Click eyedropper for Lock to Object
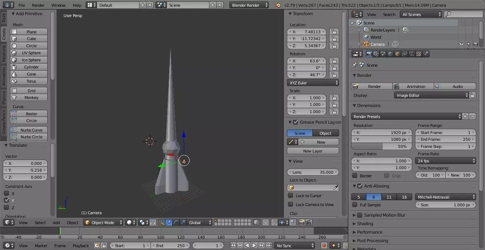485x250 pixels. pos(336,188)
